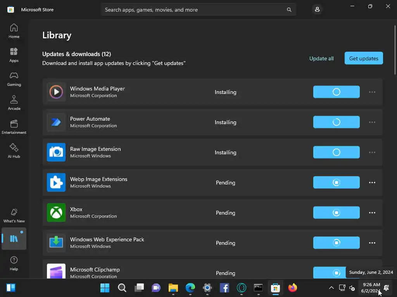This screenshot has height=297, width=397.
Task: Stop the pending Webp Image Extensions update
Action: point(336,183)
